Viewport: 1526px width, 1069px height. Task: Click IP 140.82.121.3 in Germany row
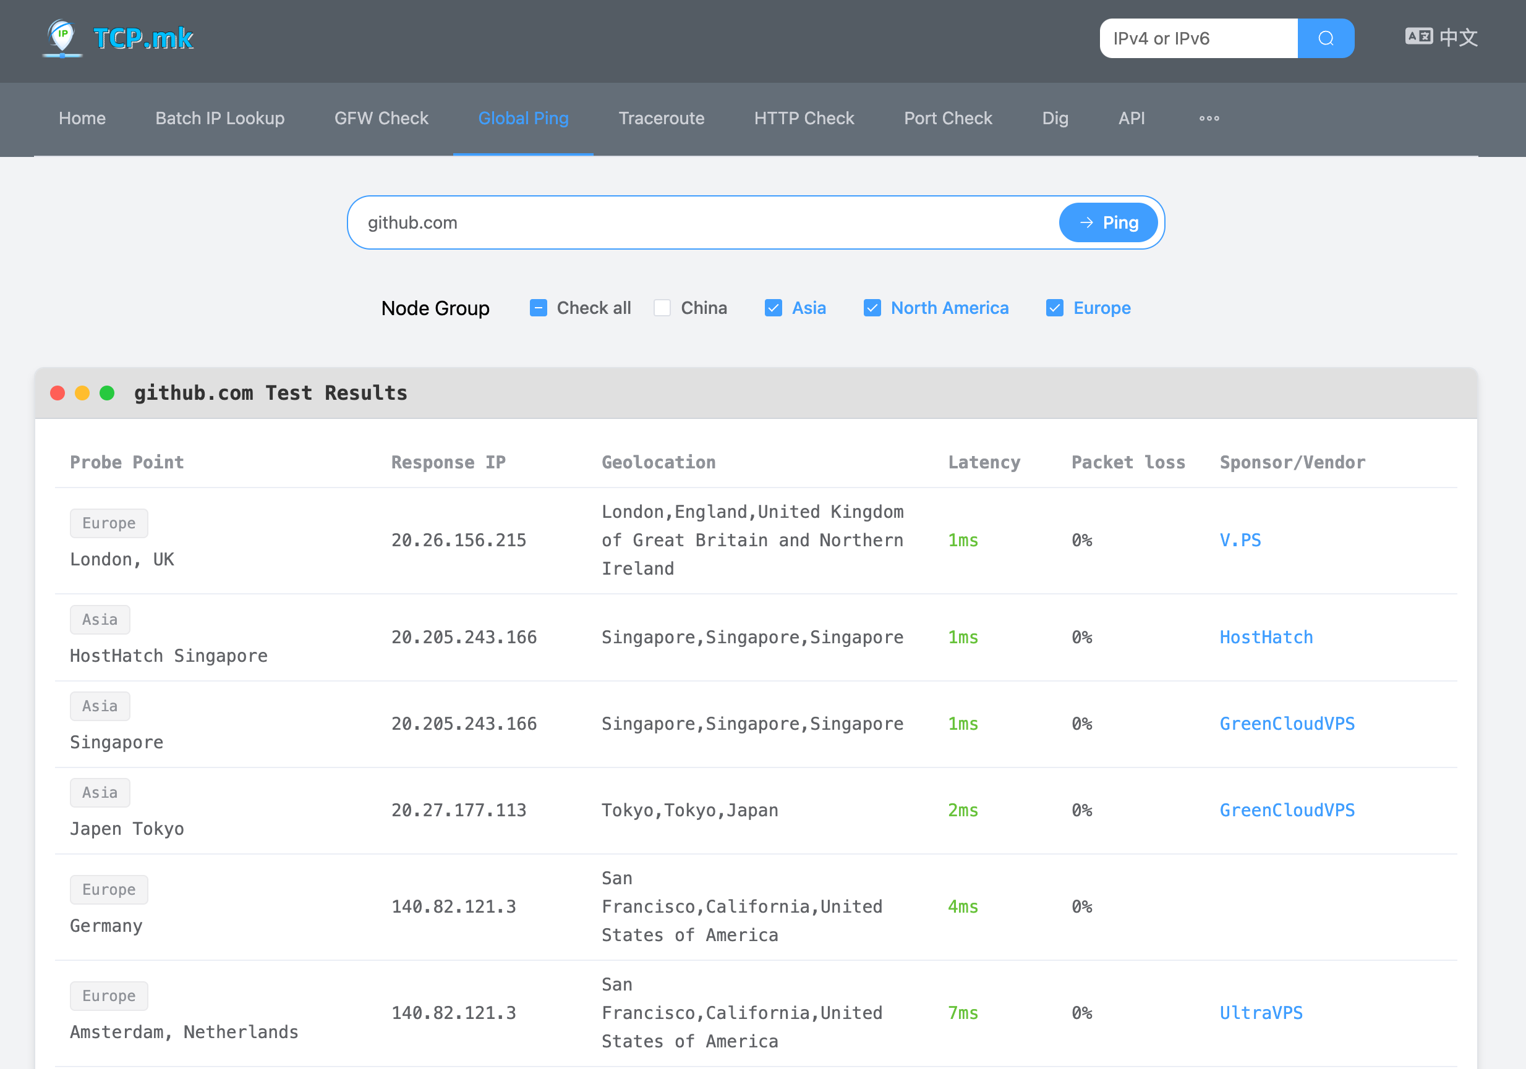pos(453,906)
